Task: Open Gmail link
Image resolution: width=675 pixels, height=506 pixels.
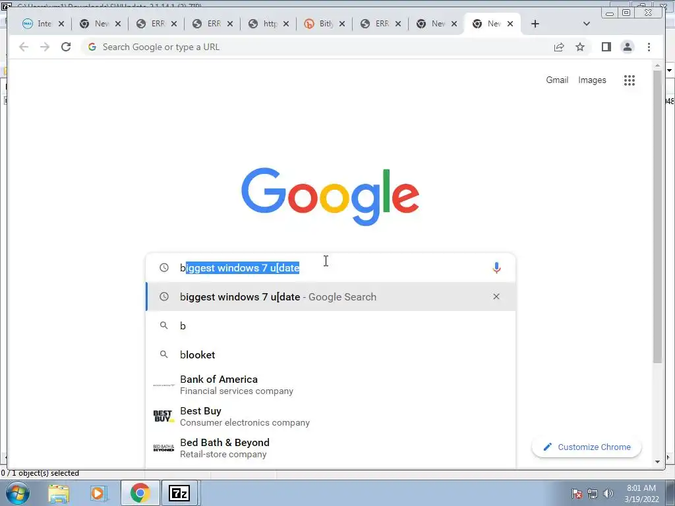Action: click(x=557, y=80)
